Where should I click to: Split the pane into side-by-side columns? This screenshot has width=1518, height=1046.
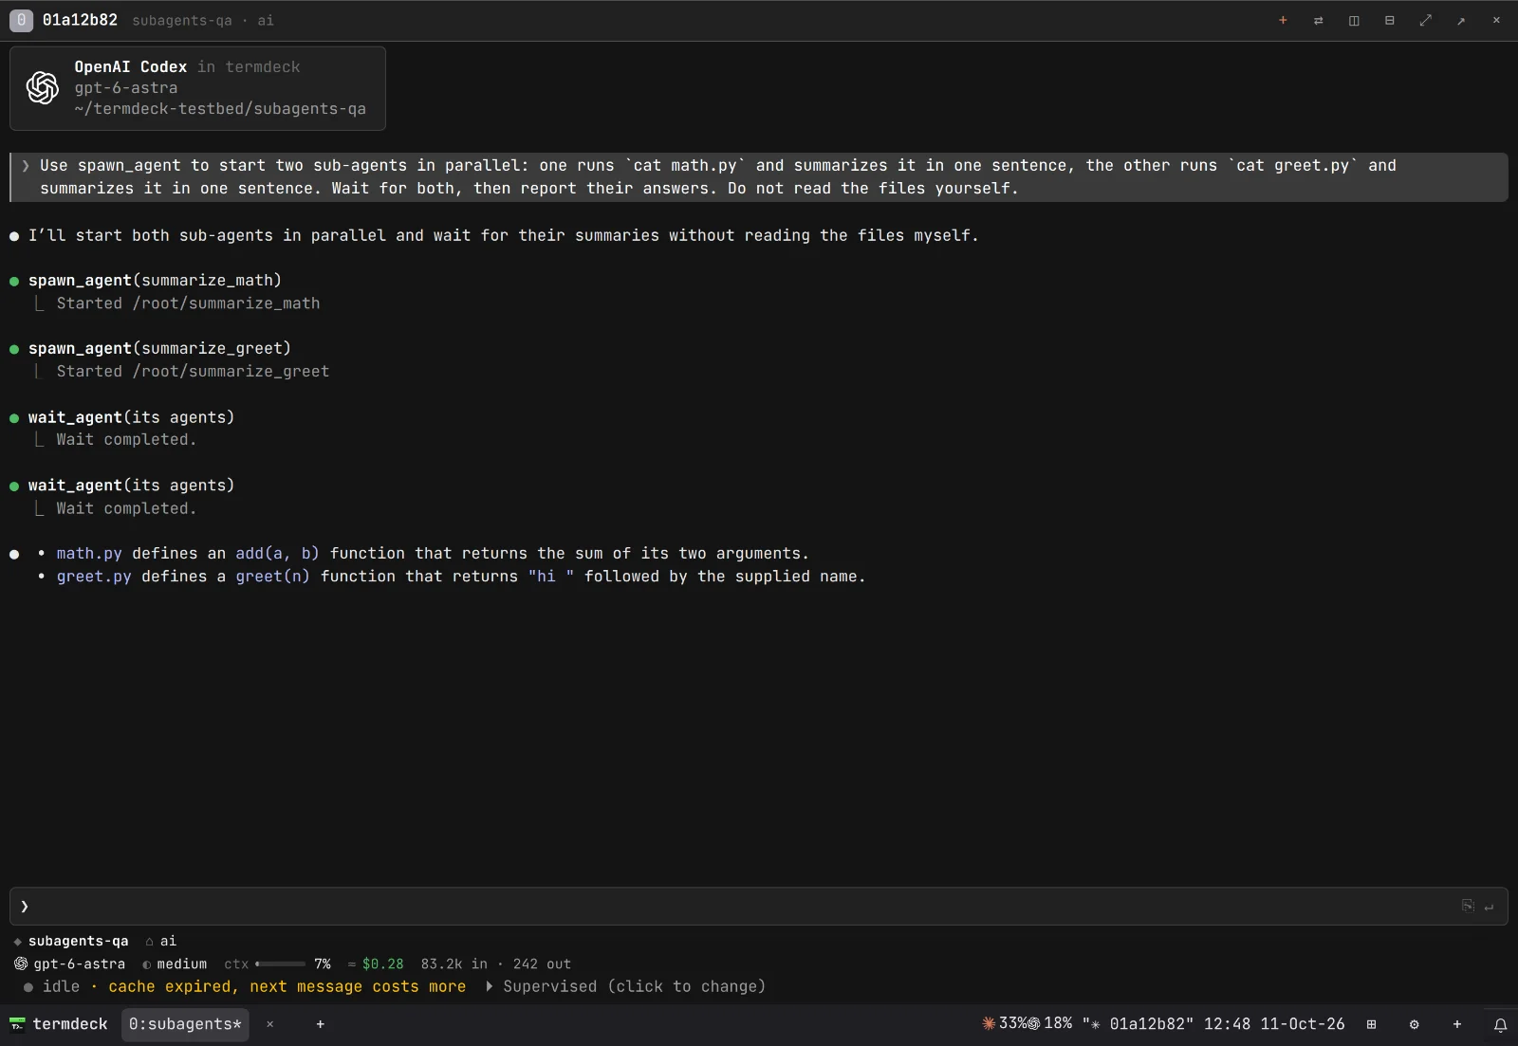pos(1354,20)
